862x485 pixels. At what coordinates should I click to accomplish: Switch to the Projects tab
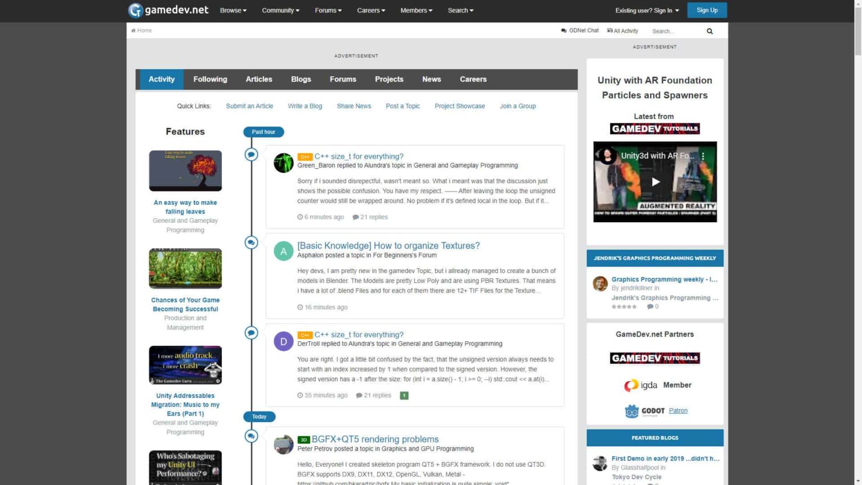pyautogui.click(x=389, y=79)
